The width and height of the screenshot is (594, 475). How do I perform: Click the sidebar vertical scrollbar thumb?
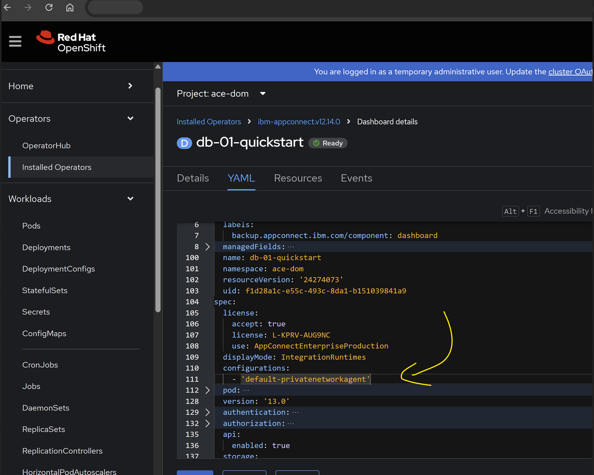click(x=158, y=200)
